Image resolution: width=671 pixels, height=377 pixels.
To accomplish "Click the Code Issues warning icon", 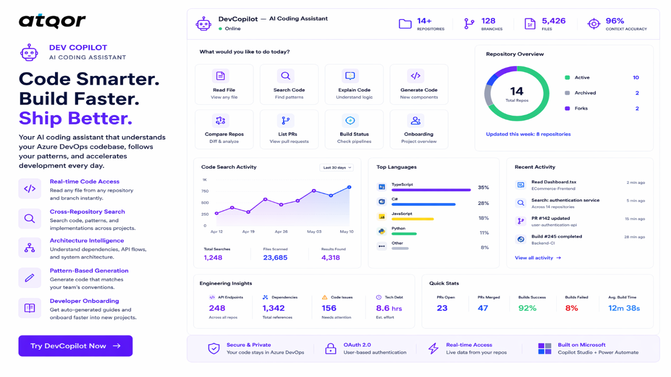I will [325, 297].
